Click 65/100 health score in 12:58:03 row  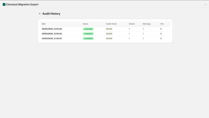pos(109,38)
